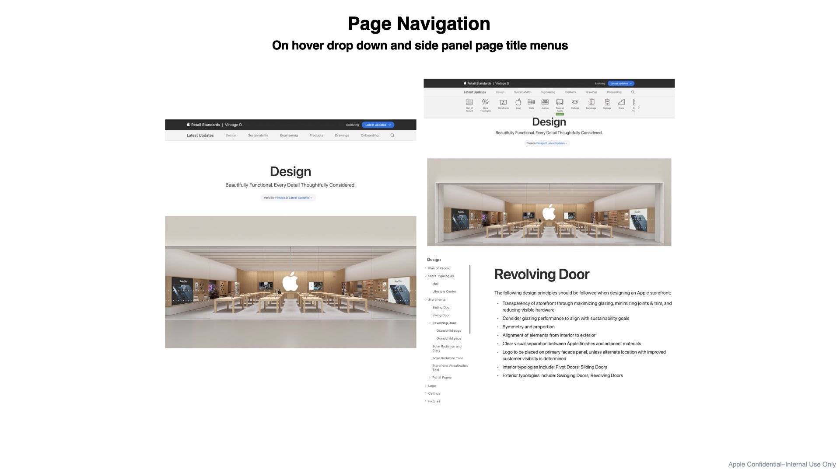Click the sidebar vertical scrollbar

pyautogui.click(x=470, y=299)
